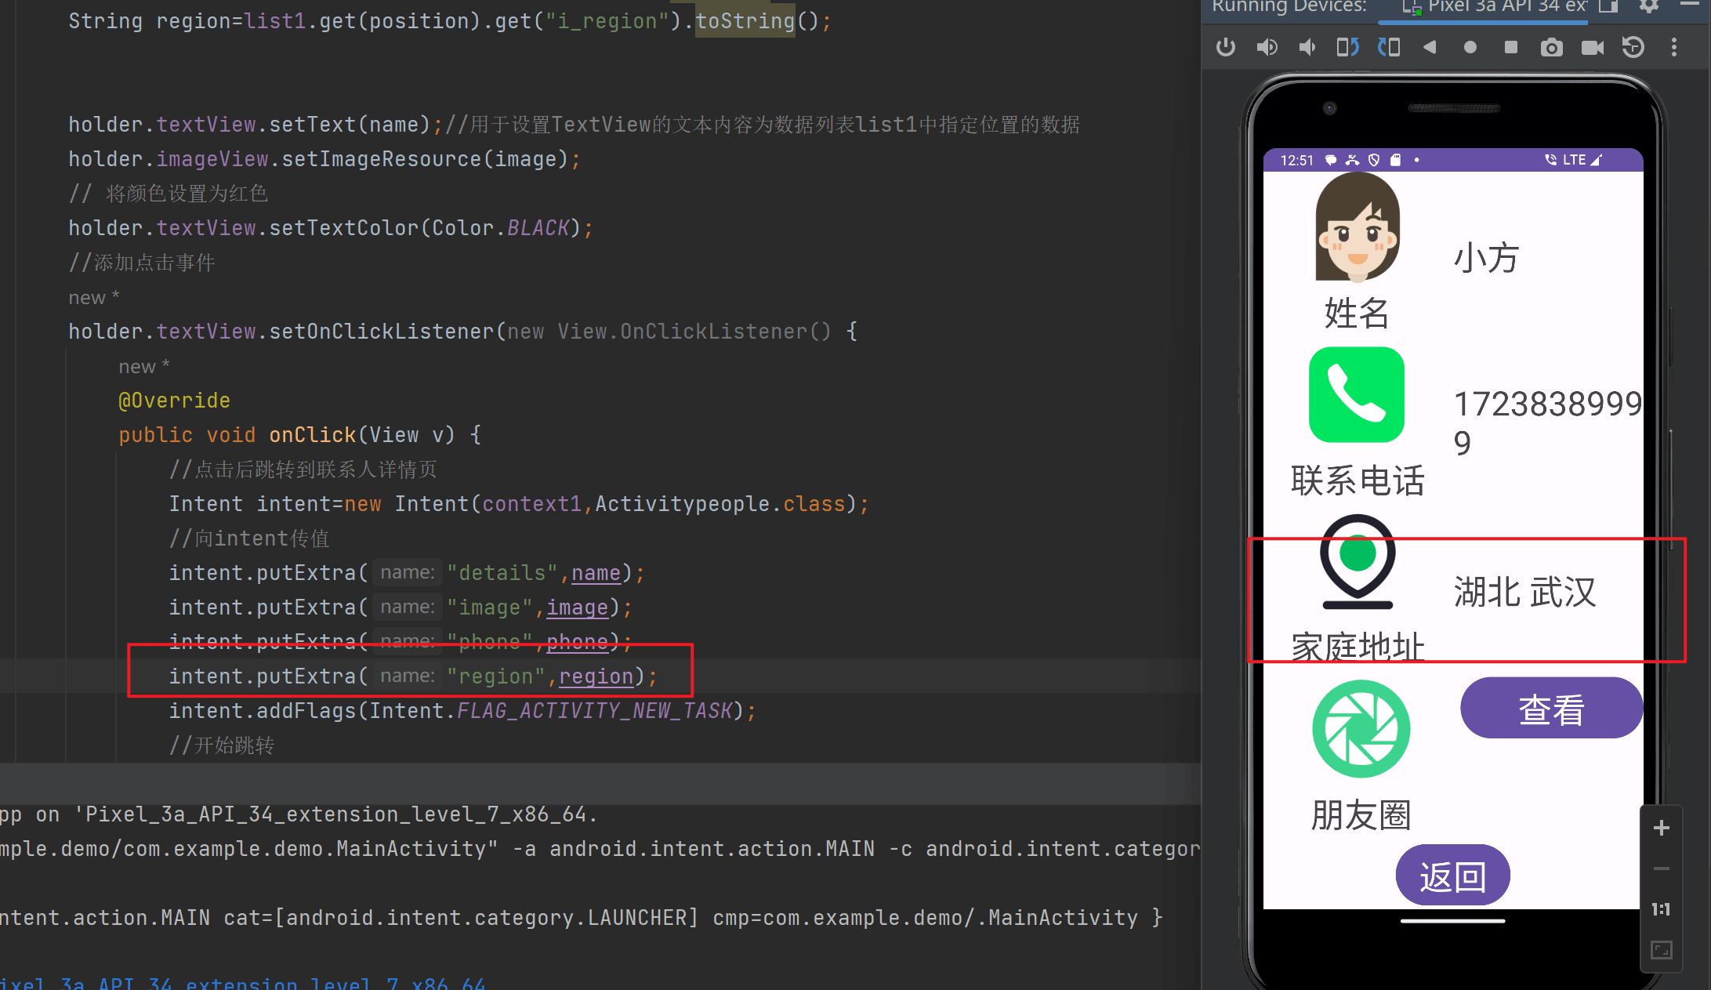Open Running Devices settings gear
1711x990 pixels.
point(1649,6)
